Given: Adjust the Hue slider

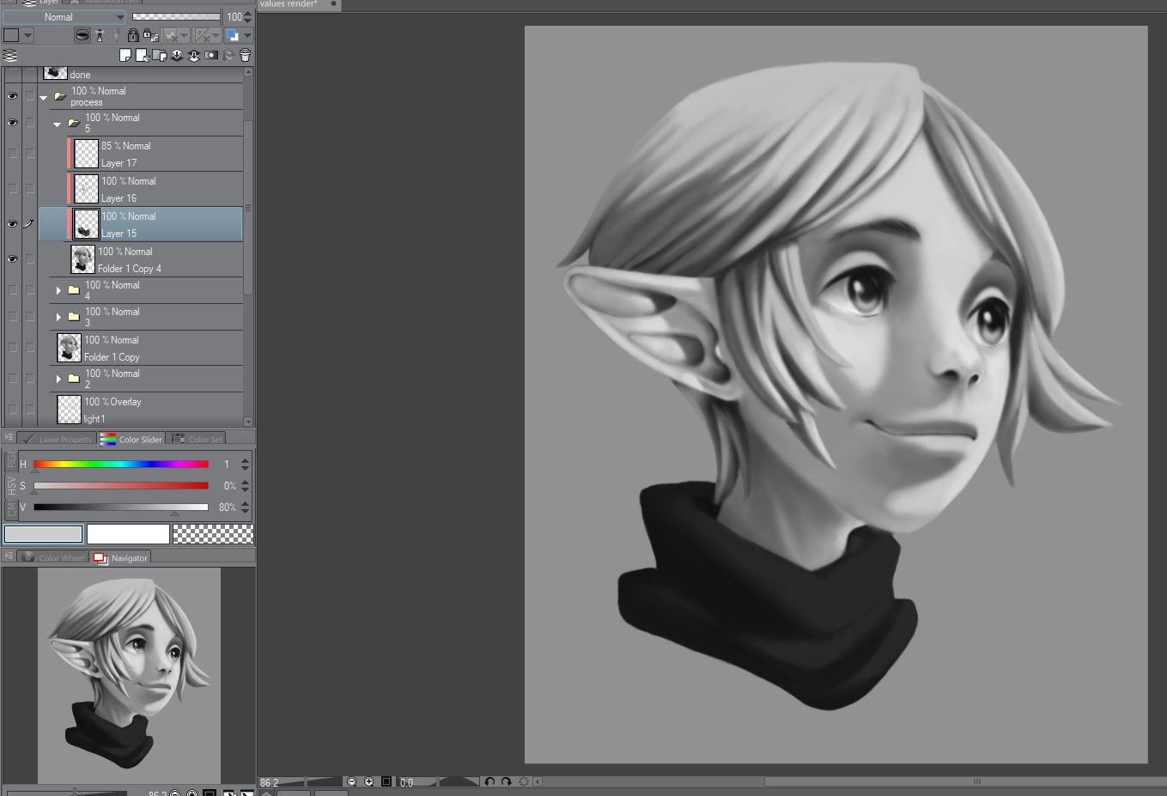Looking at the screenshot, I should 121,465.
